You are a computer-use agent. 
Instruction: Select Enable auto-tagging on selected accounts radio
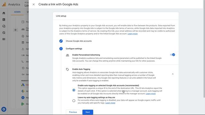pyautogui.click(x=74, y=90)
